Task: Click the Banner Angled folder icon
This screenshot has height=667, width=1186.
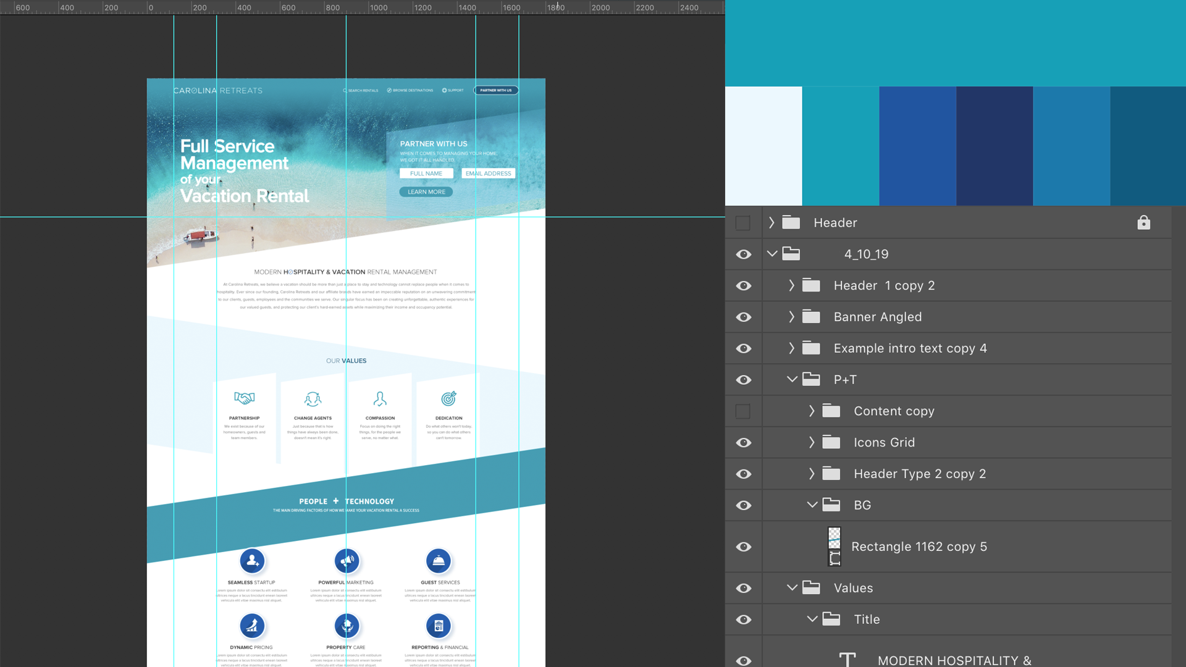Action: click(x=811, y=317)
